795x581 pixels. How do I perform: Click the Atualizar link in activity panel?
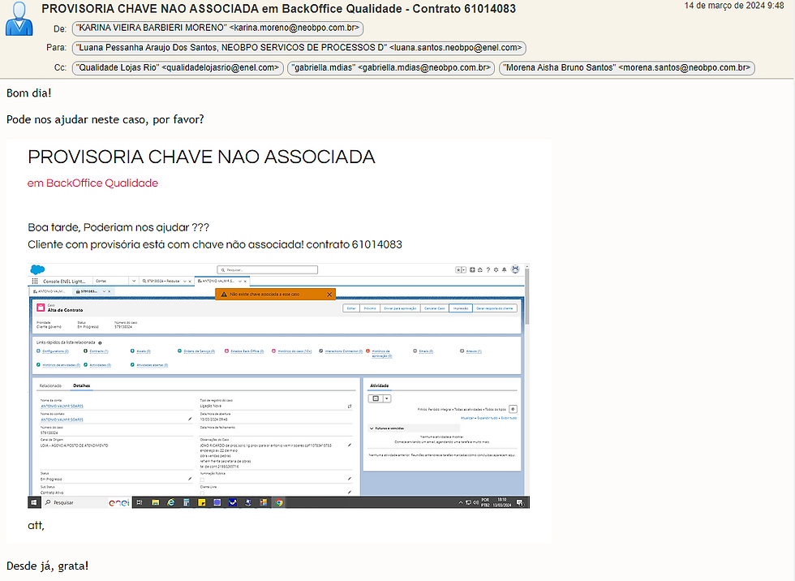[467, 418]
